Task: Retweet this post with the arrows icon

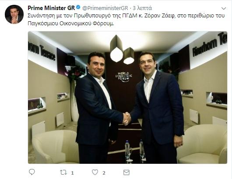Action: pyautogui.click(x=63, y=172)
